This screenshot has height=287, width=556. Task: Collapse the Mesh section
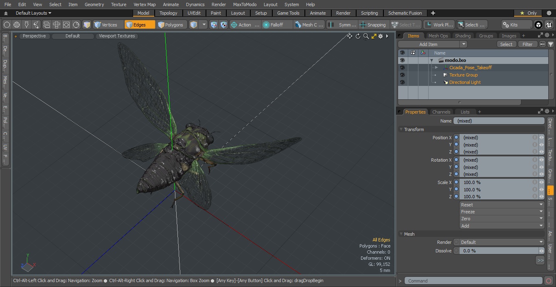click(401, 234)
